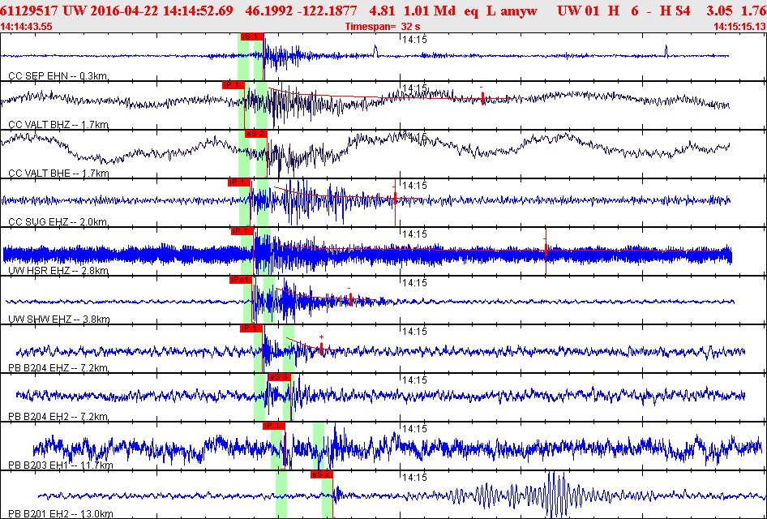Click the coda end marker on UW SHW EHZ
Viewport: 767px width, 519px height.
coord(351,299)
